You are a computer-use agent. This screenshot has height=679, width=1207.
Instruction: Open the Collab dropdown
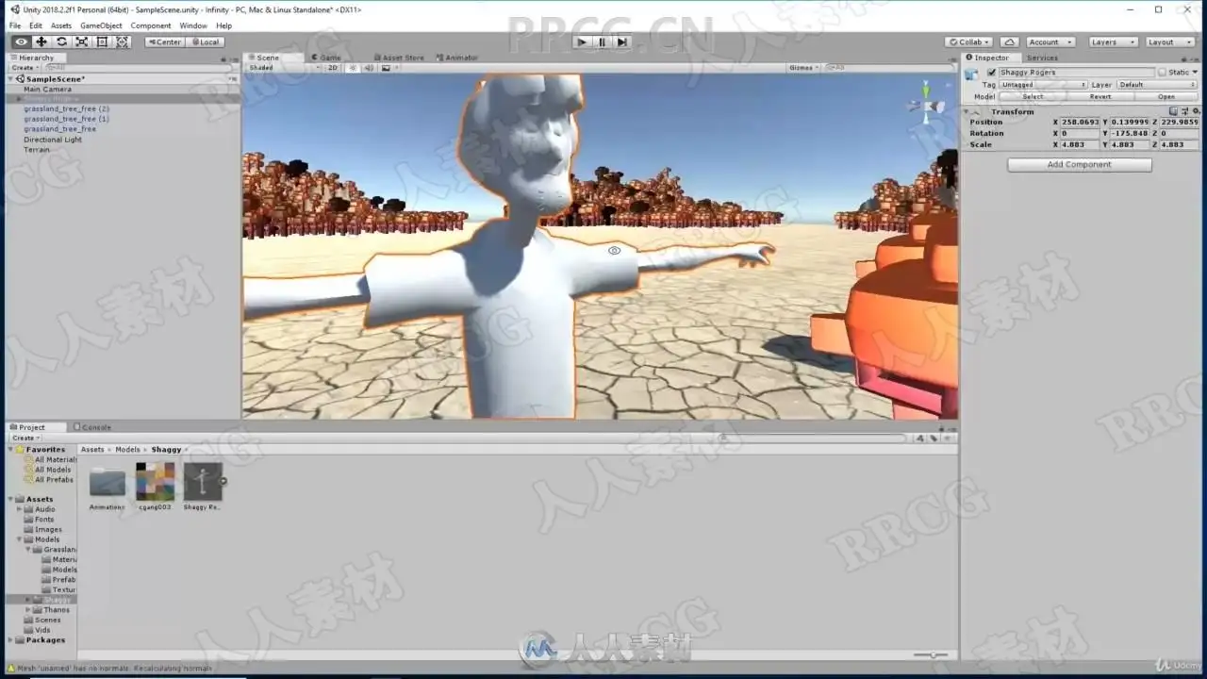point(970,41)
